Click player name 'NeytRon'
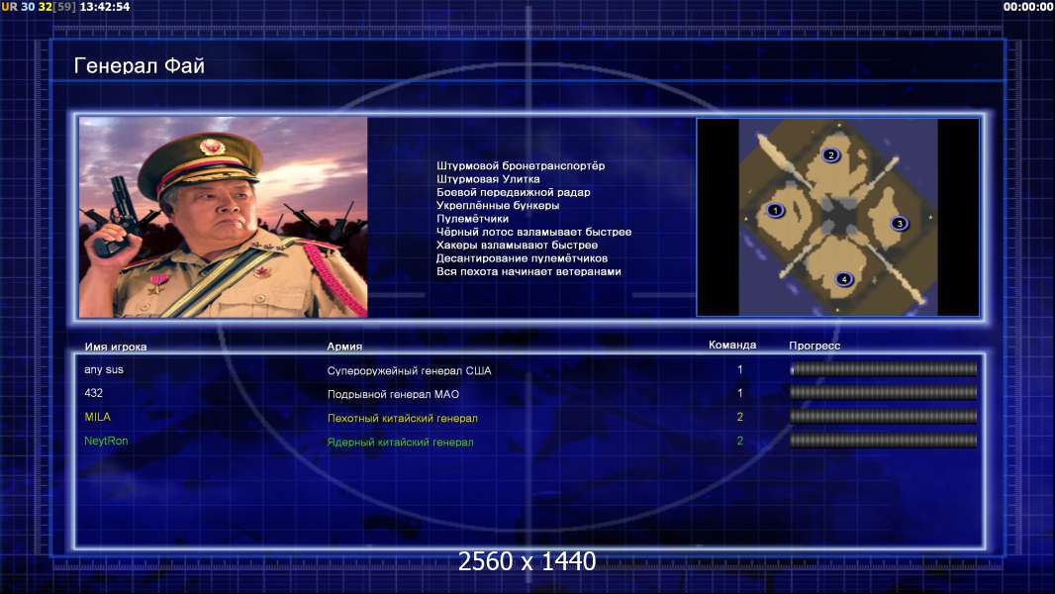 (x=106, y=442)
